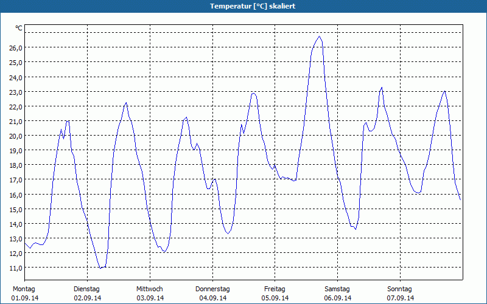The height and width of the screenshot is (304, 487).
Task: Click the 11,0 y-axis value
Action: coord(15,268)
